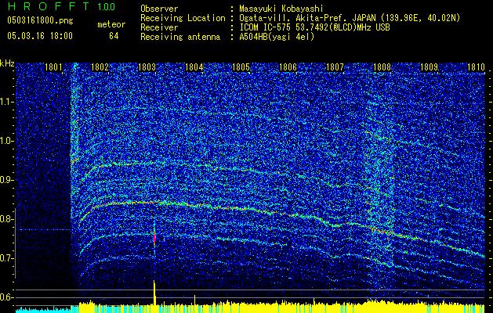This screenshot has width=493, height=313.
Task: Click the 'meteor' label
Action: tap(111, 24)
